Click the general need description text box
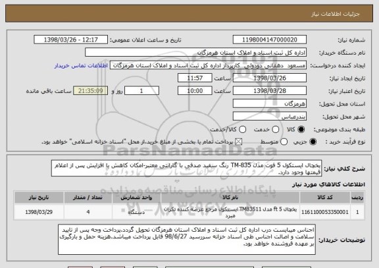 point(186,169)
